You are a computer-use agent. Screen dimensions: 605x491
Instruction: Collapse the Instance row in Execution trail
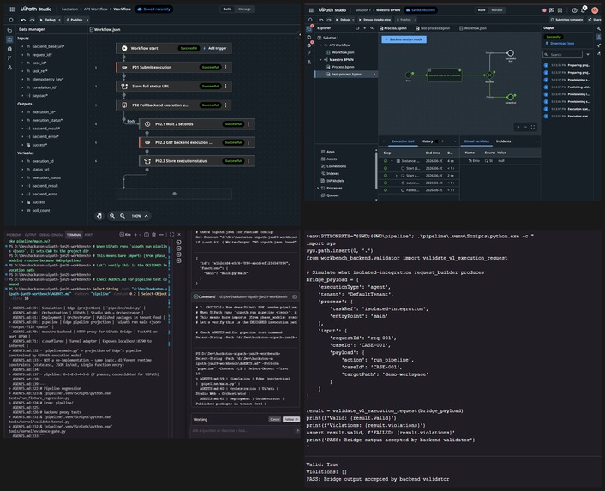[x=392, y=161]
